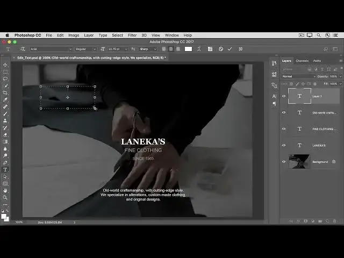
Task: Open the Layer menu
Action: tap(89, 35)
